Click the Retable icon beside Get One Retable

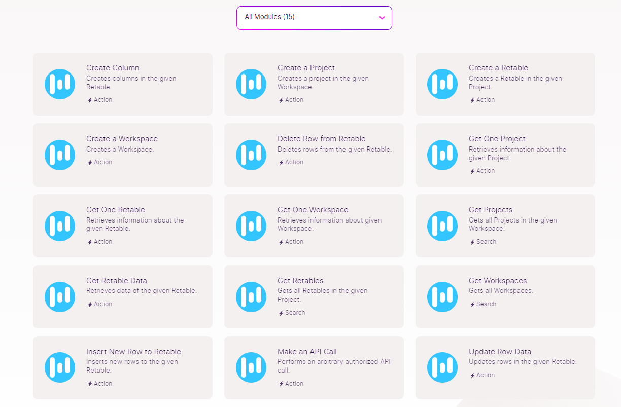[x=60, y=226]
